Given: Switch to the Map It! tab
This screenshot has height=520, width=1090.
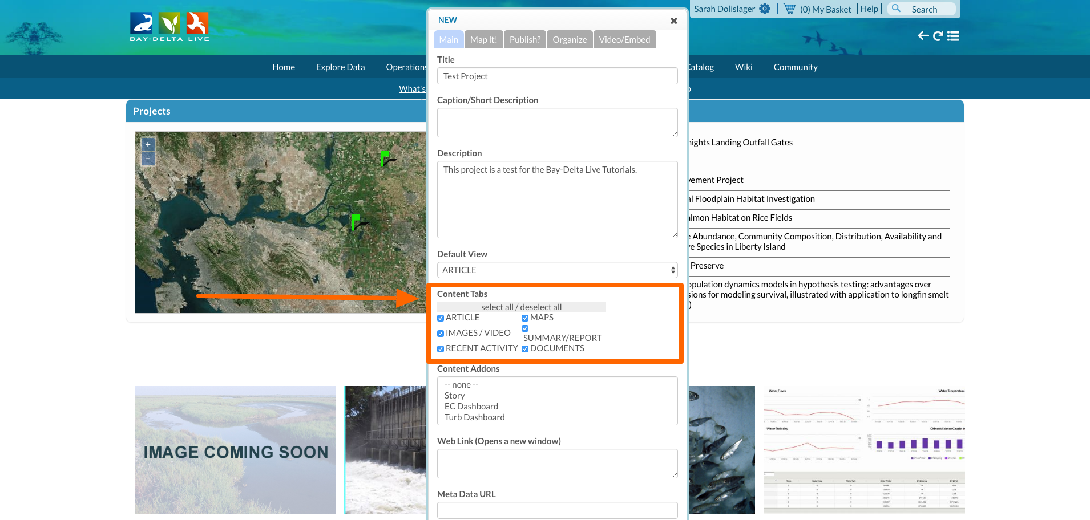Looking at the screenshot, I should click(483, 40).
